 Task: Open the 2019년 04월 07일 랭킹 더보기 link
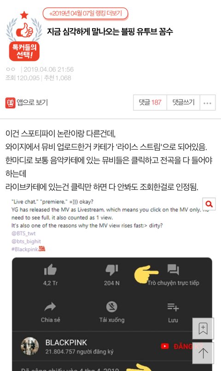[x=85, y=13]
